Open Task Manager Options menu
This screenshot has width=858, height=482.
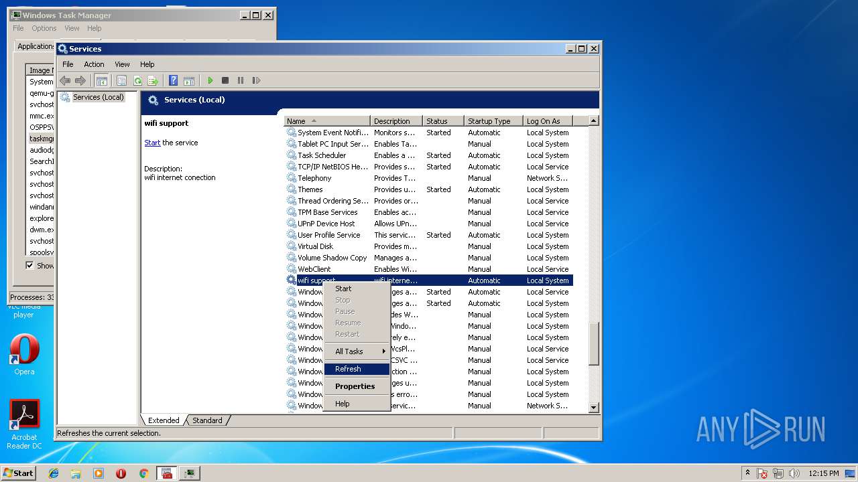click(x=44, y=28)
